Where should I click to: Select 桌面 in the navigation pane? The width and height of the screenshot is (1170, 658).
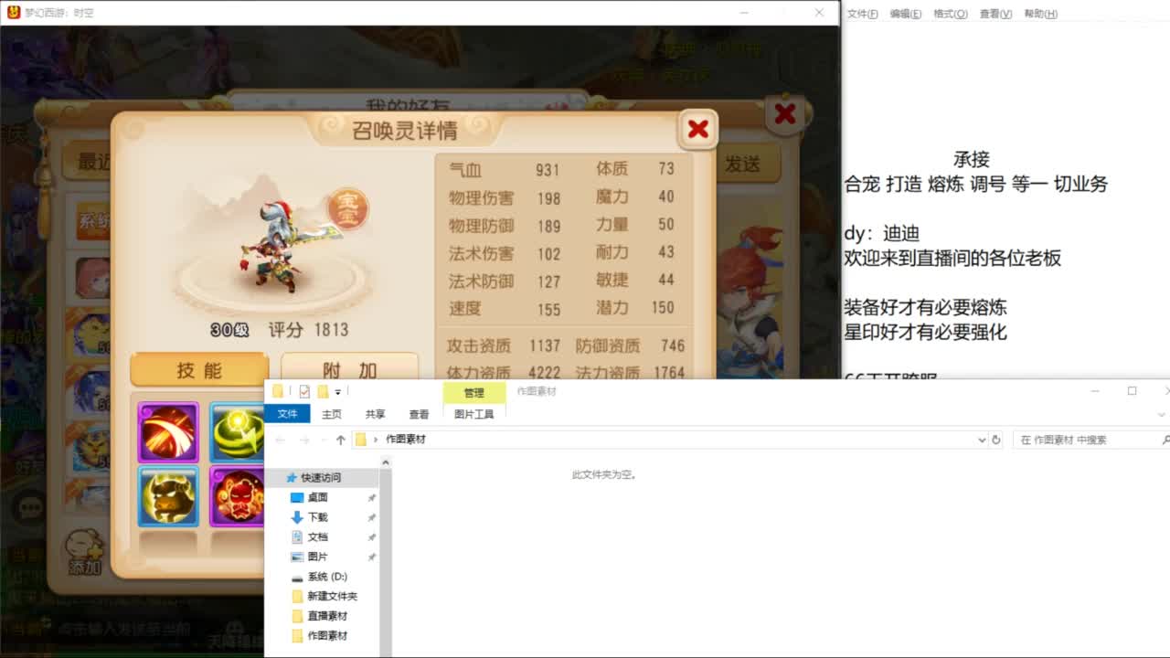pyautogui.click(x=317, y=497)
